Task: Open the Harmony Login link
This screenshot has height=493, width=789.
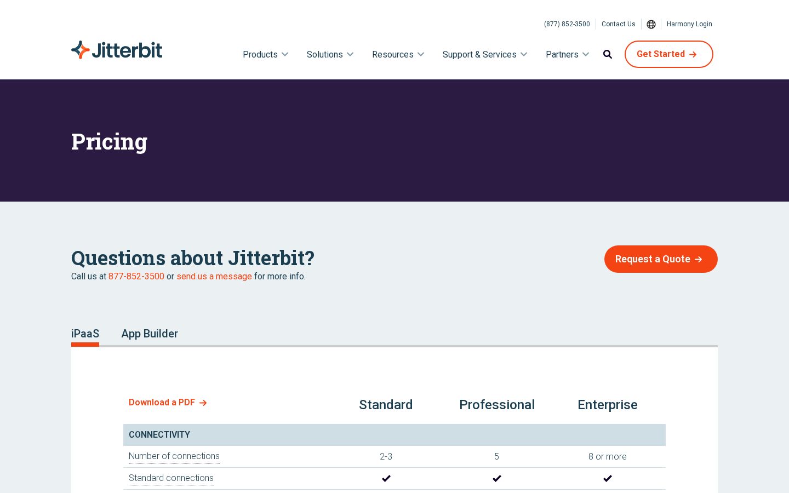Action: 689,24
